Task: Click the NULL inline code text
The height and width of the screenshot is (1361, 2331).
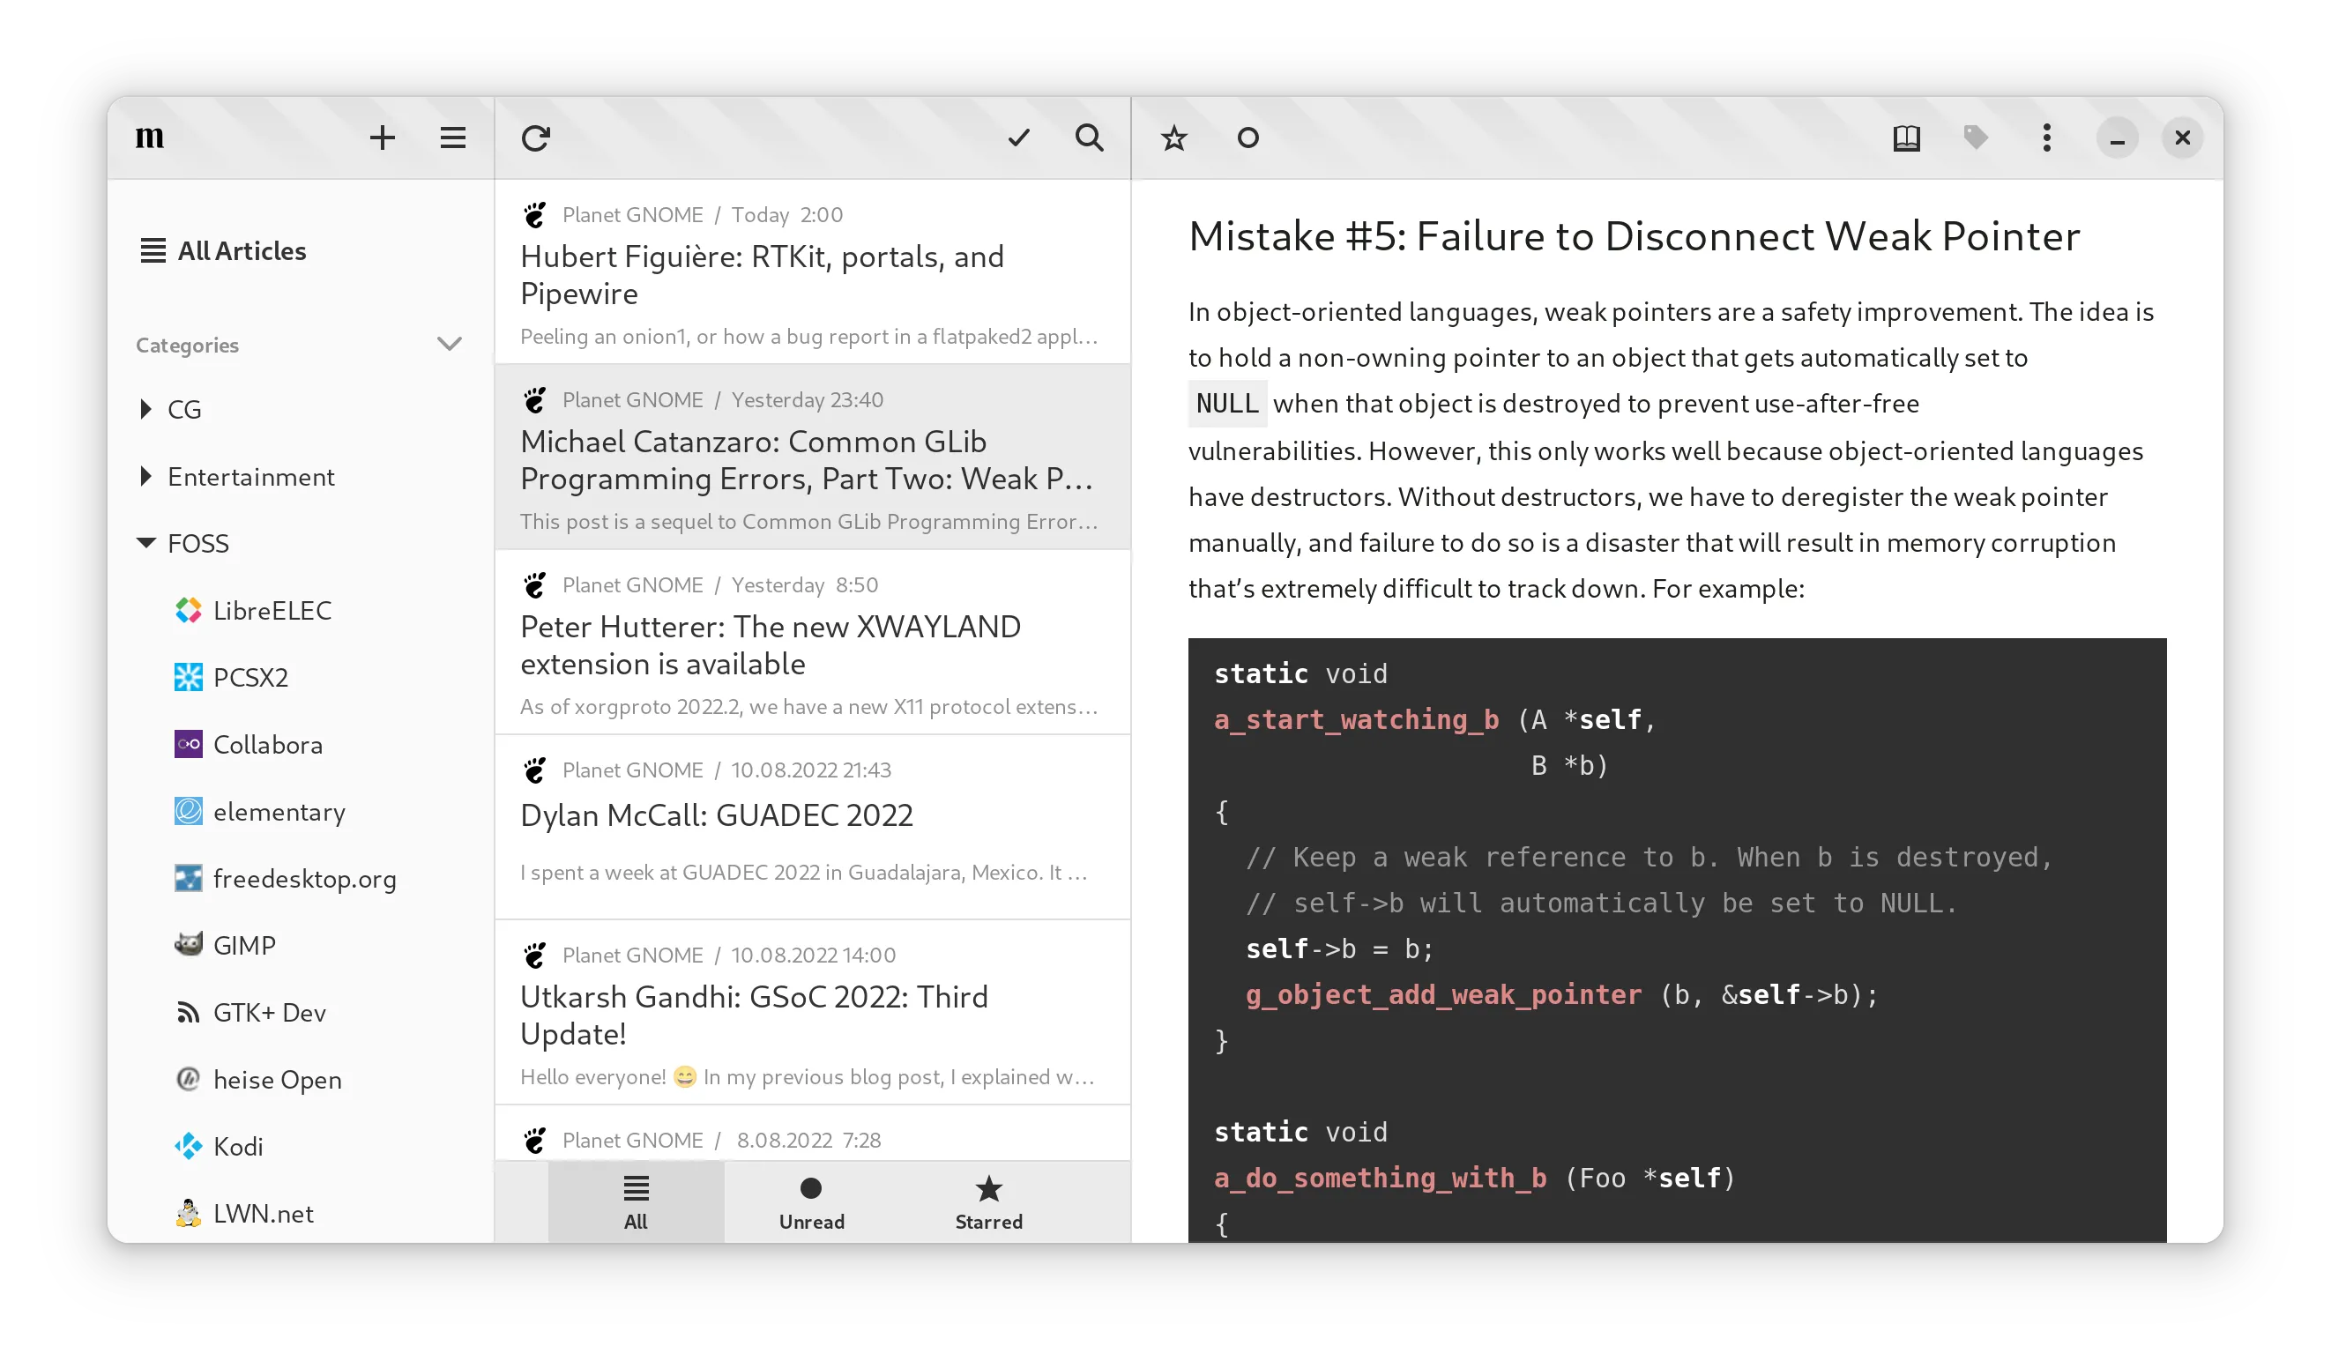Action: 1226,404
